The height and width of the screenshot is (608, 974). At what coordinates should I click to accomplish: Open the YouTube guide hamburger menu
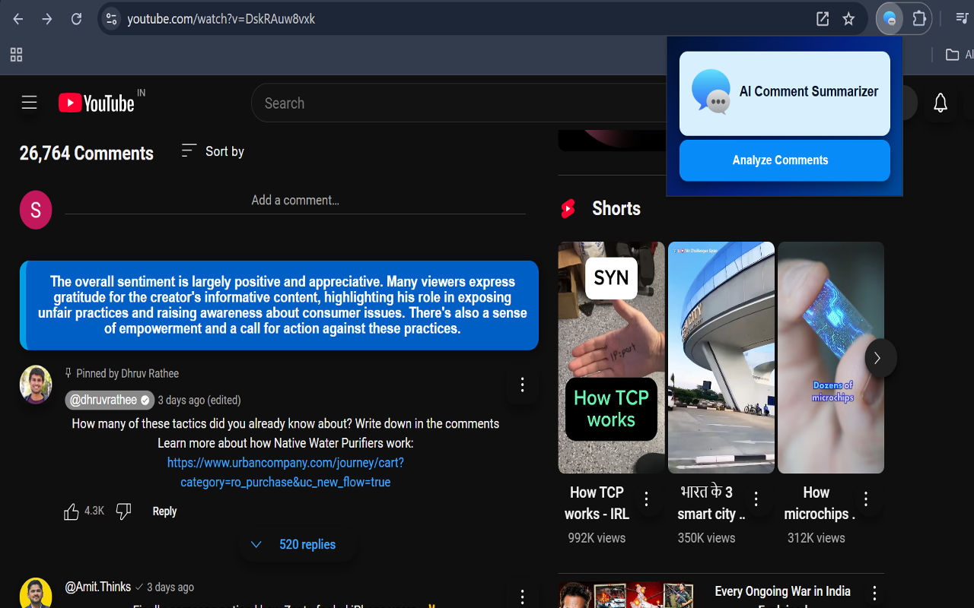30,103
